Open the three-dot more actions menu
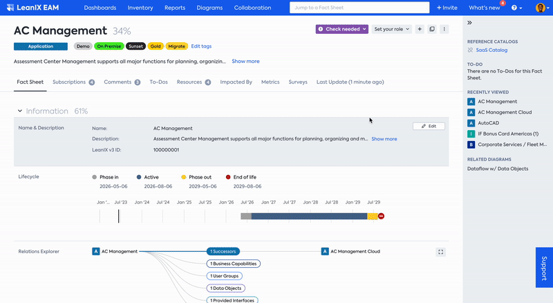 (x=444, y=29)
